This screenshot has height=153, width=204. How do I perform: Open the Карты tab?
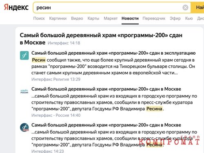click(93, 18)
